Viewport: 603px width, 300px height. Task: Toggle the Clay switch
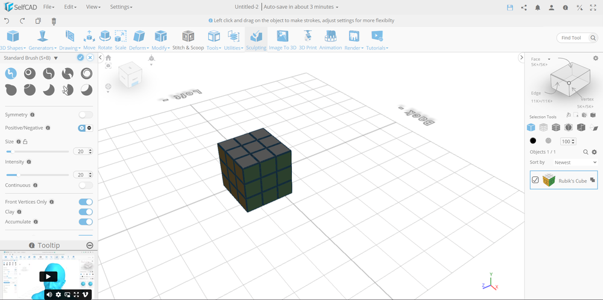pos(86,212)
